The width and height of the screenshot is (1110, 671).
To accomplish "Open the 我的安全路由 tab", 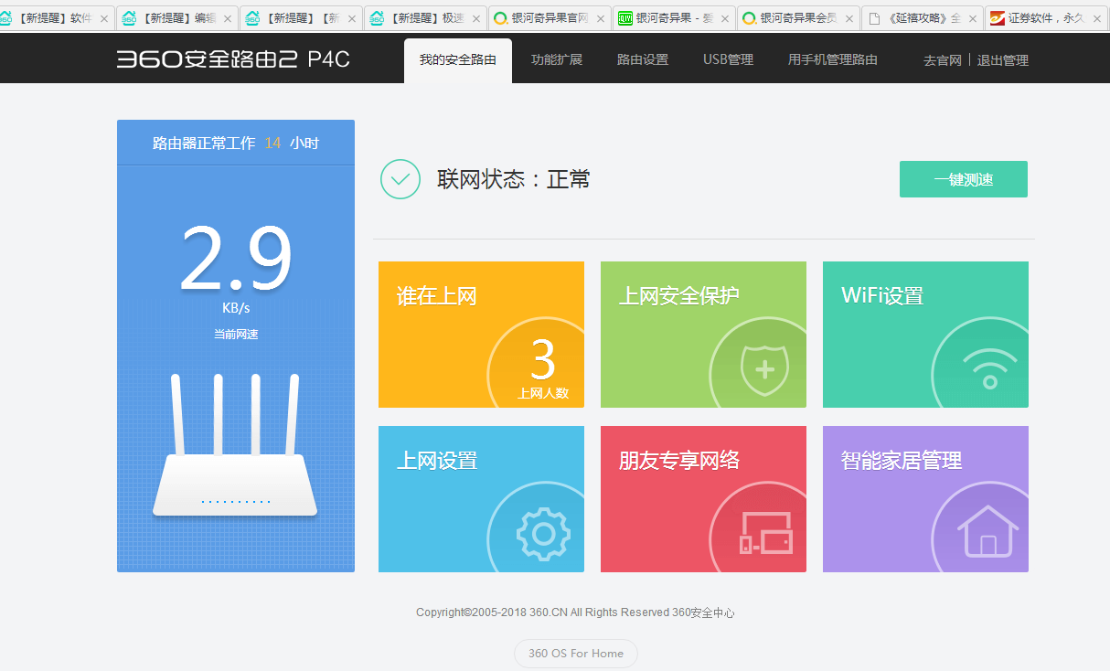I will pos(458,60).
